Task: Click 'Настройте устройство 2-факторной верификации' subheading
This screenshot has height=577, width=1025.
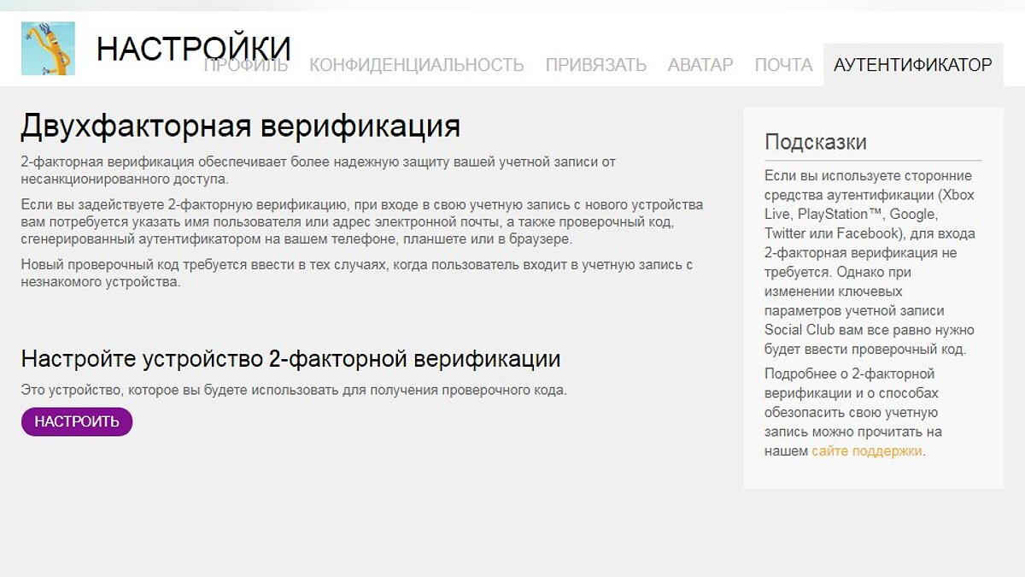Action: pos(290,358)
